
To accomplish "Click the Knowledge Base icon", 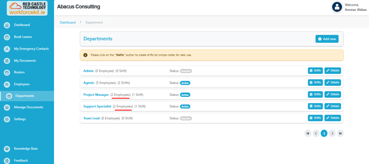I will point(6,149).
